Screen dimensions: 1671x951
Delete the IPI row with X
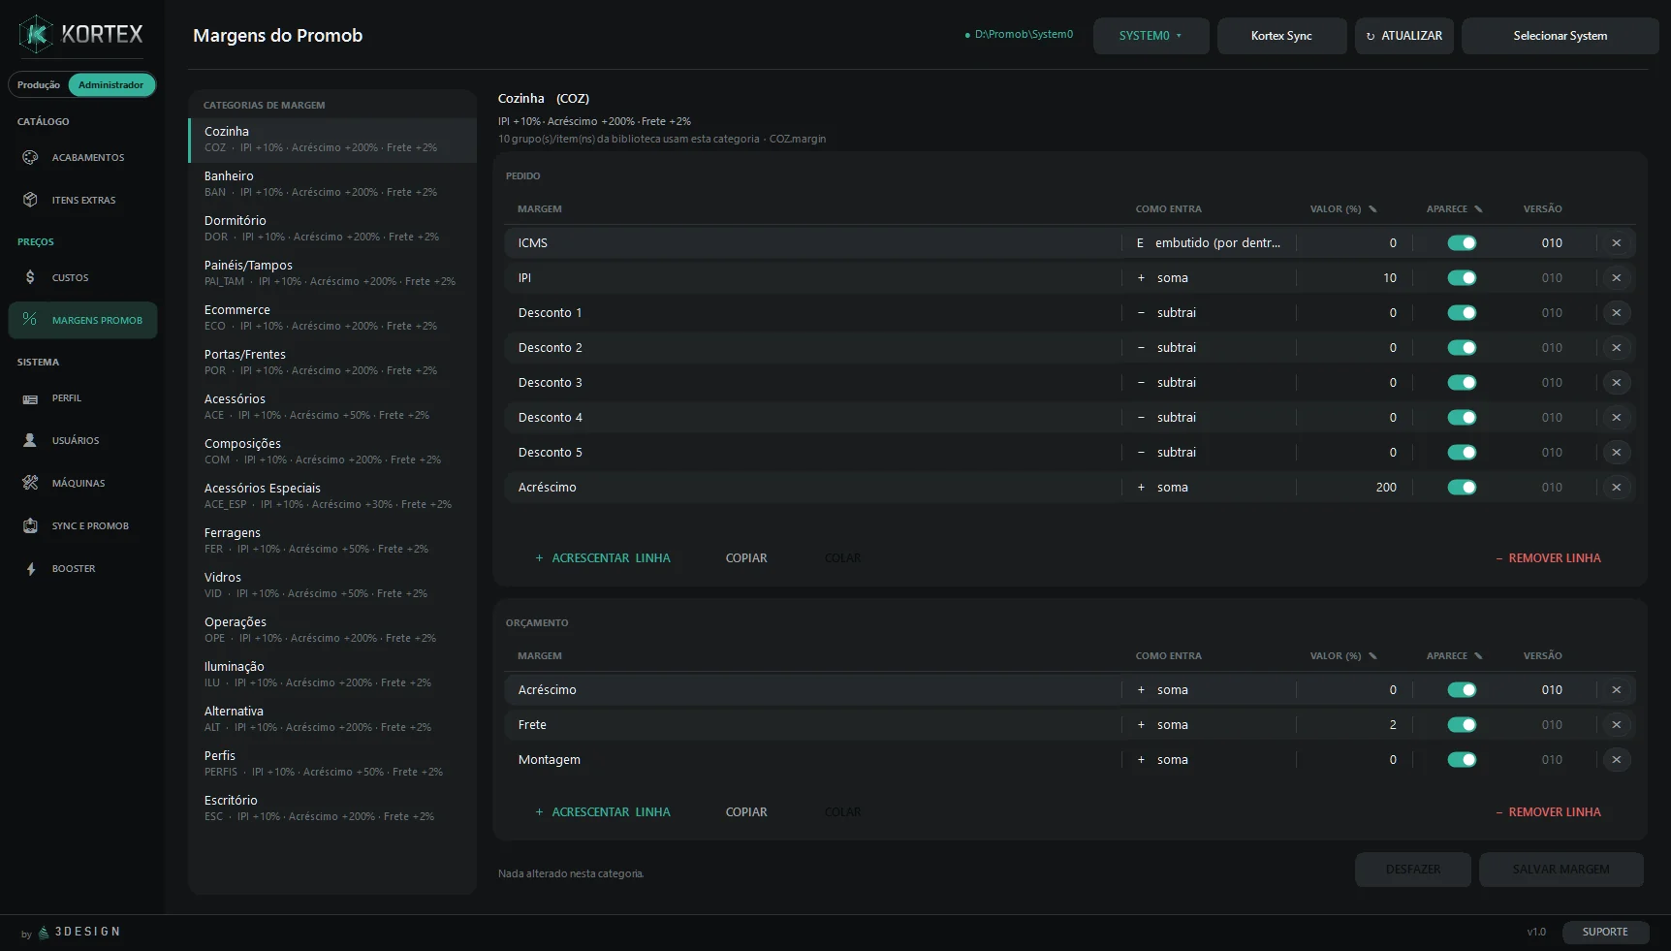(x=1616, y=278)
